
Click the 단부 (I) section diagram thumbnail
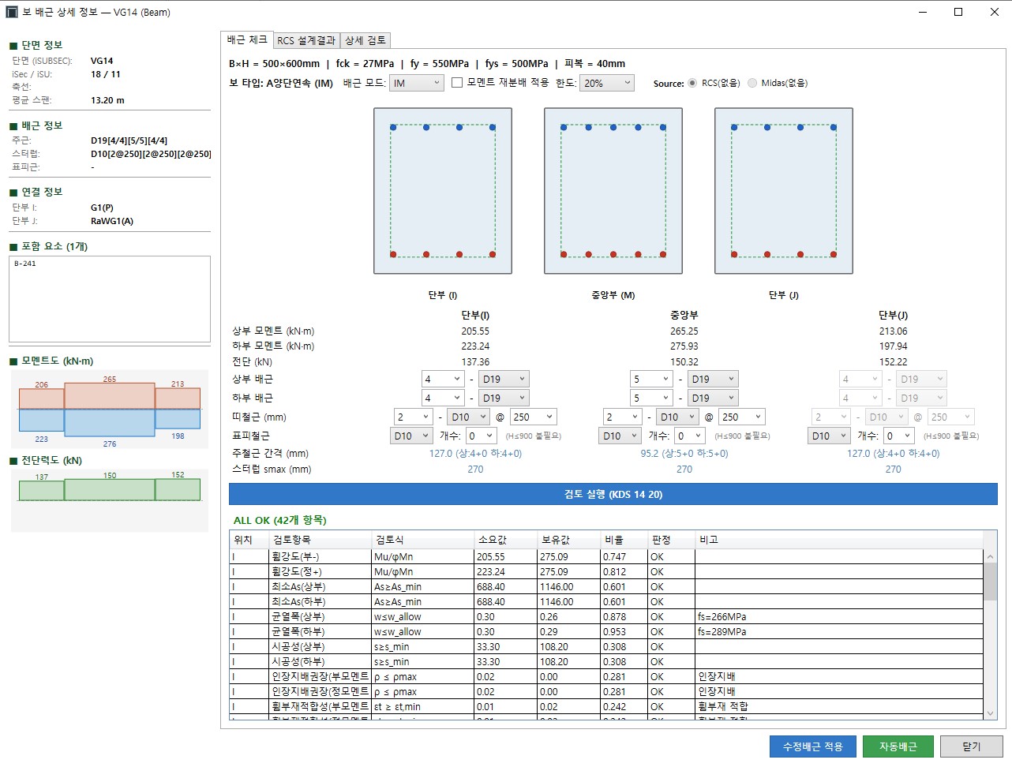[x=443, y=191]
